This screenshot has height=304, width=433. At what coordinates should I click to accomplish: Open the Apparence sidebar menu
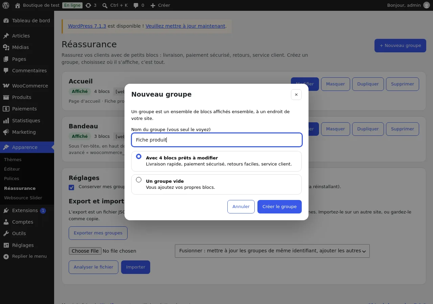tap(27, 147)
